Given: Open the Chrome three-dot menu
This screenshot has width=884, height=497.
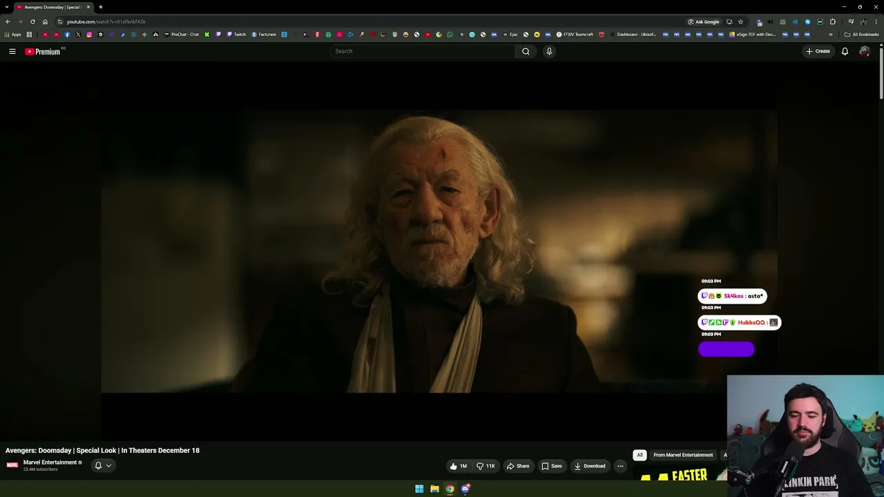Looking at the screenshot, I should coord(876,21).
